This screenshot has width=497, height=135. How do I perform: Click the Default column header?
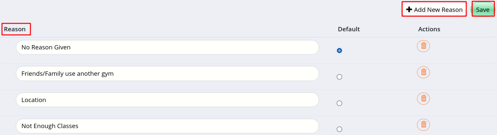pyautogui.click(x=349, y=29)
